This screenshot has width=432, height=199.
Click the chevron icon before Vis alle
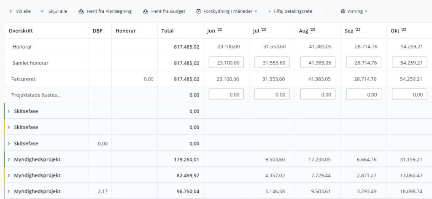pos(11,11)
